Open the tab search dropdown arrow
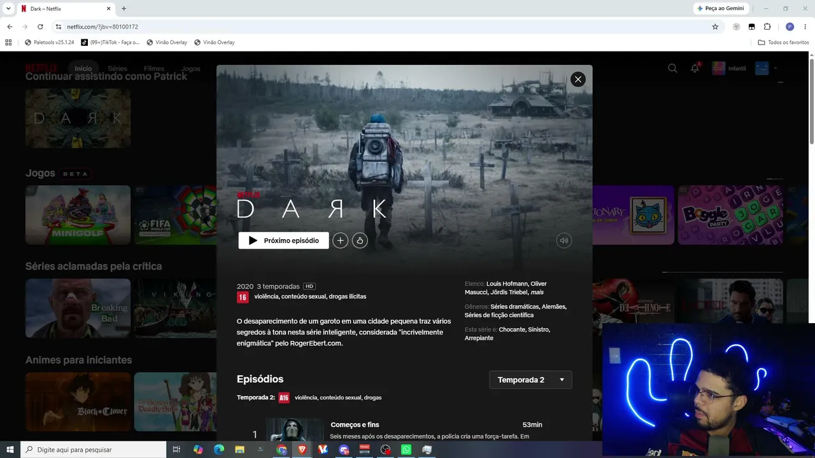The image size is (815, 458). tap(8, 8)
